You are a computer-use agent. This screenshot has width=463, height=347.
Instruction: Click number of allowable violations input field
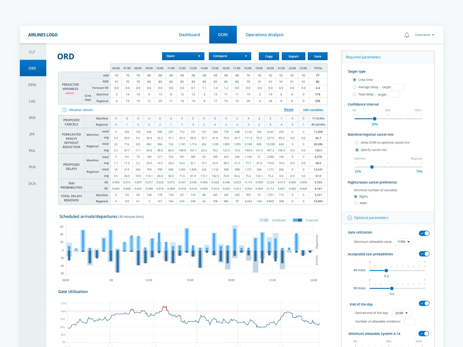[x=409, y=322]
